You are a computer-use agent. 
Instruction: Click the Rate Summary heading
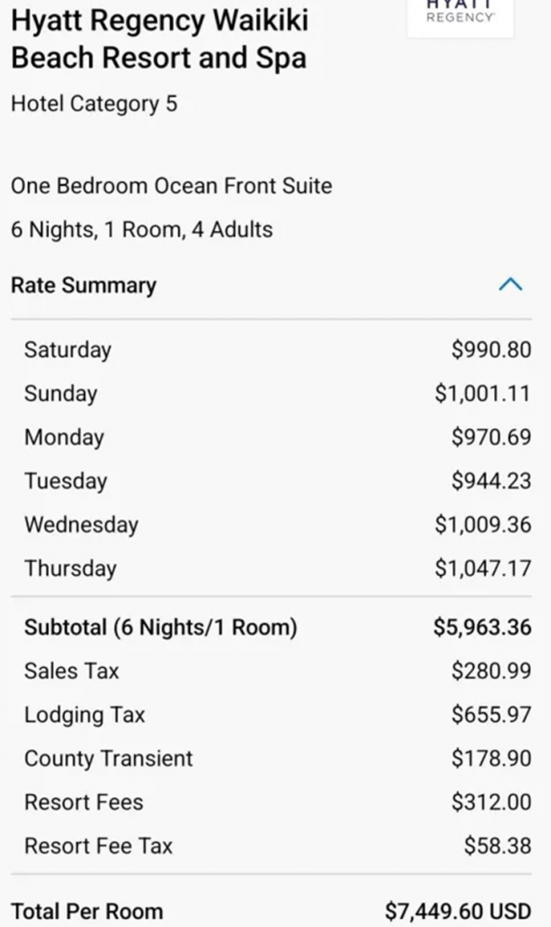click(x=83, y=285)
